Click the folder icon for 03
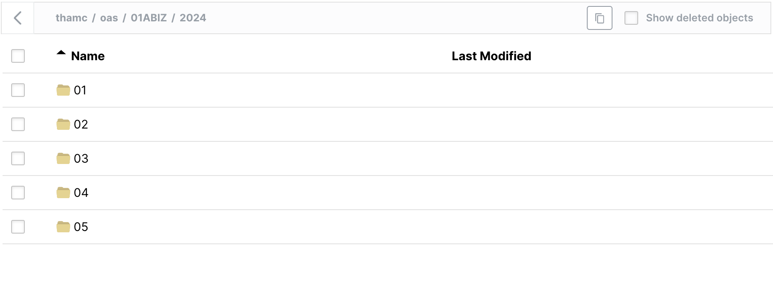Screen dimensions: 773x281 (63, 158)
